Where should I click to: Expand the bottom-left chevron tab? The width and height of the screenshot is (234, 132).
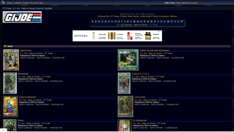(x=3, y=130)
